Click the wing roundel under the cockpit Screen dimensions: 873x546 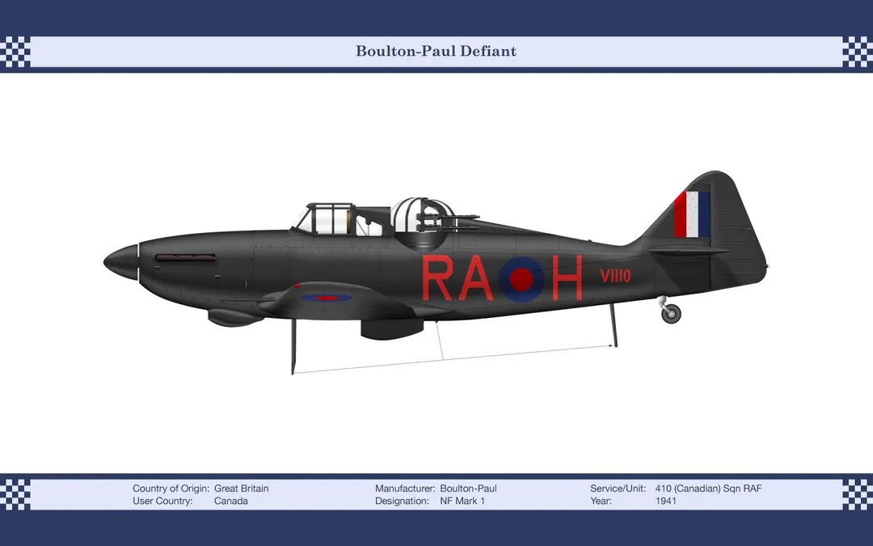point(327,298)
